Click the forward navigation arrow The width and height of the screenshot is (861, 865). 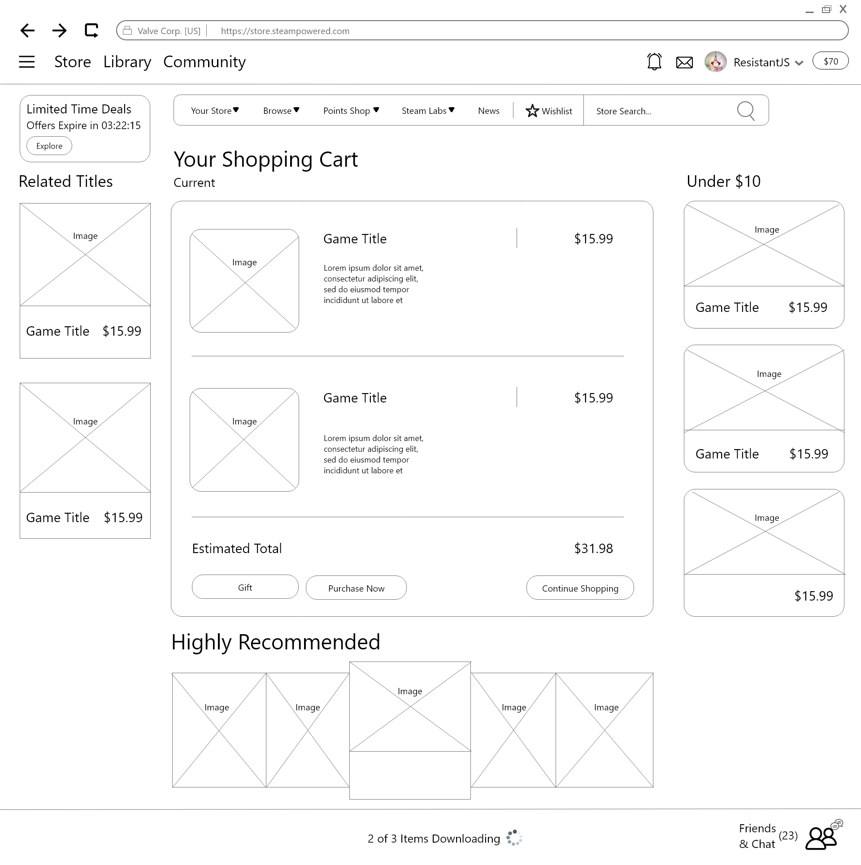[x=59, y=30]
